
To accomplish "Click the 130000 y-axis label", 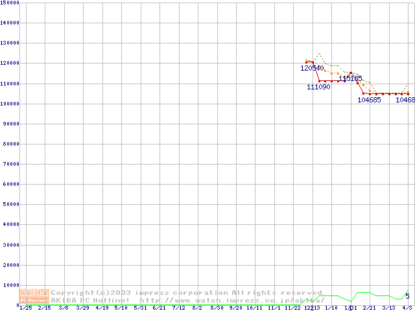I will click(10, 43).
